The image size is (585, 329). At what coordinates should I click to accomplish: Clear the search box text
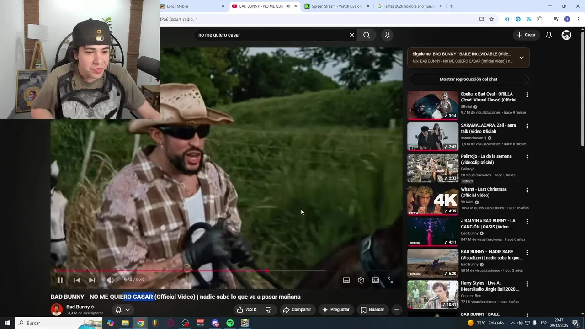(352, 35)
